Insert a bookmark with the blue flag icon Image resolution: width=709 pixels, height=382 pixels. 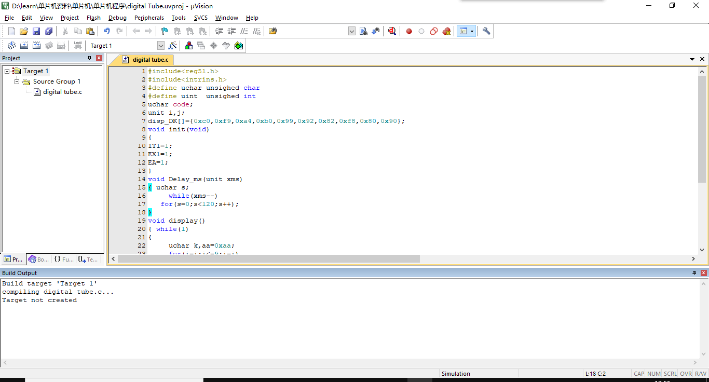pos(165,31)
